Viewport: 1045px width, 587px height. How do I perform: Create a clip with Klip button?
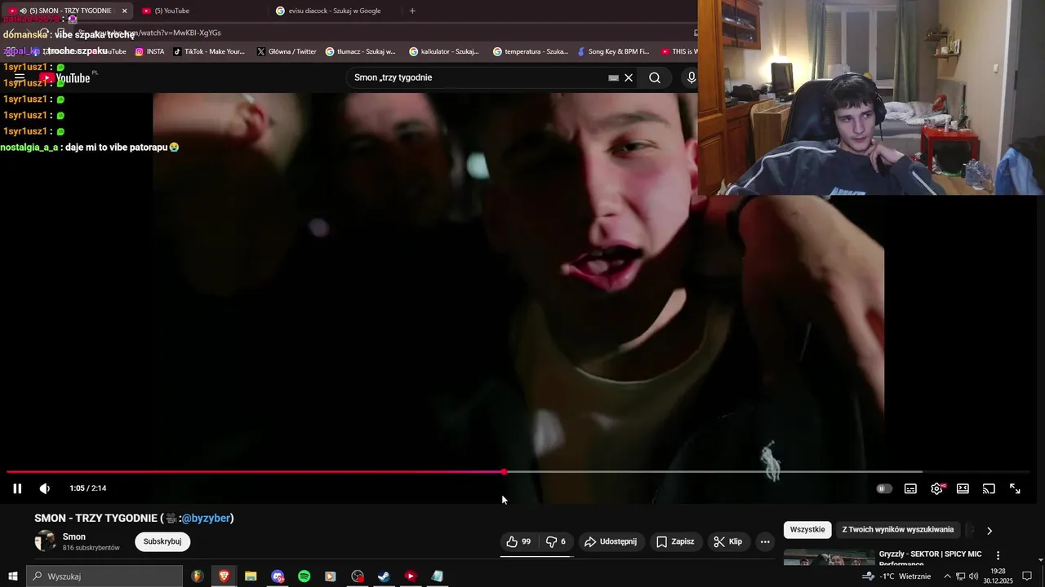[x=727, y=541]
